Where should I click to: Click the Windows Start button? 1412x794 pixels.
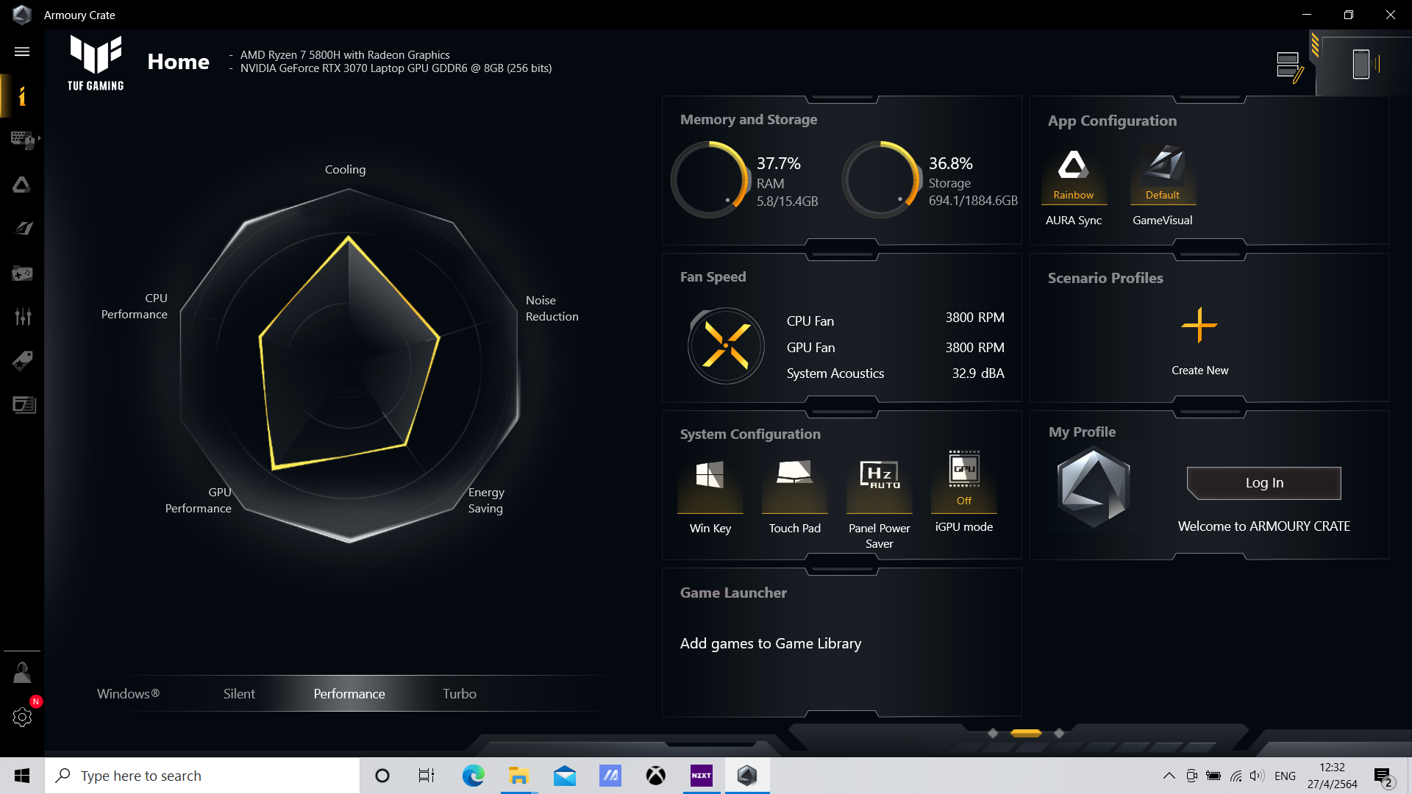click(x=22, y=776)
